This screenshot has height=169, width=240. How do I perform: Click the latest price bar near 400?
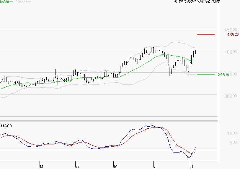[x=196, y=52]
